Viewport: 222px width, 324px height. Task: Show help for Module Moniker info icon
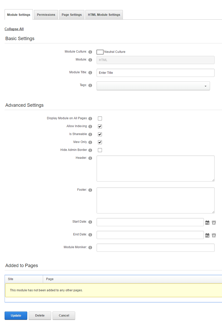click(x=90, y=247)
